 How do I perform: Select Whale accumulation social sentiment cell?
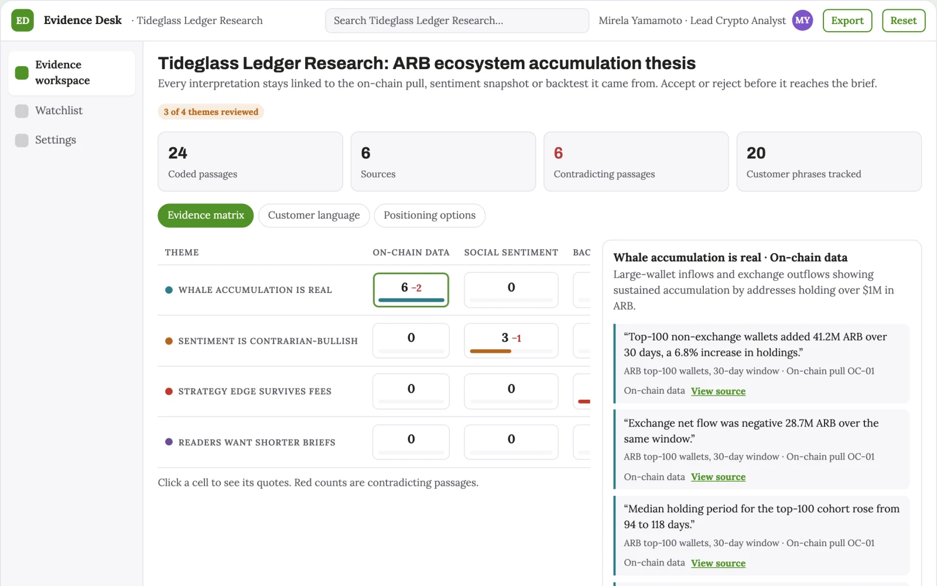click(511, 290)
